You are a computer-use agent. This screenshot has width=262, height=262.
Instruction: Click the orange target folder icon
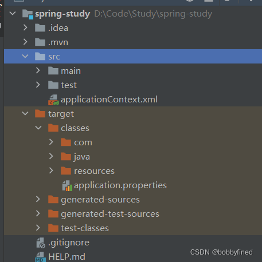pyautogui.click(x=40, y=114)
